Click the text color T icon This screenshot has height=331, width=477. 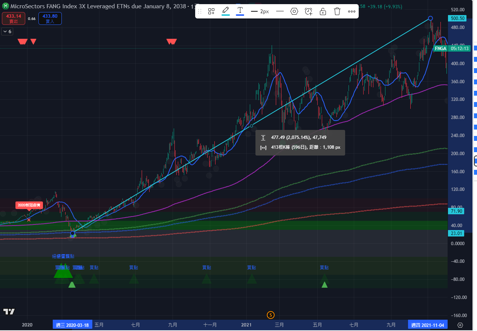tap(240, 11)
